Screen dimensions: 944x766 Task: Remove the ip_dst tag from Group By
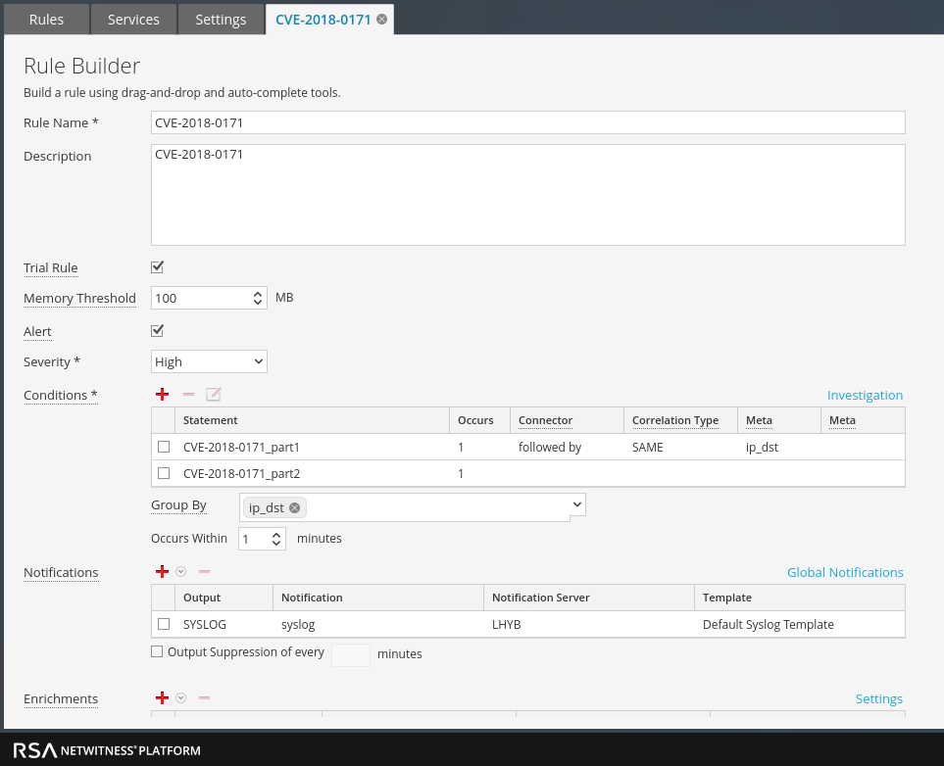(x=294, y=507)
